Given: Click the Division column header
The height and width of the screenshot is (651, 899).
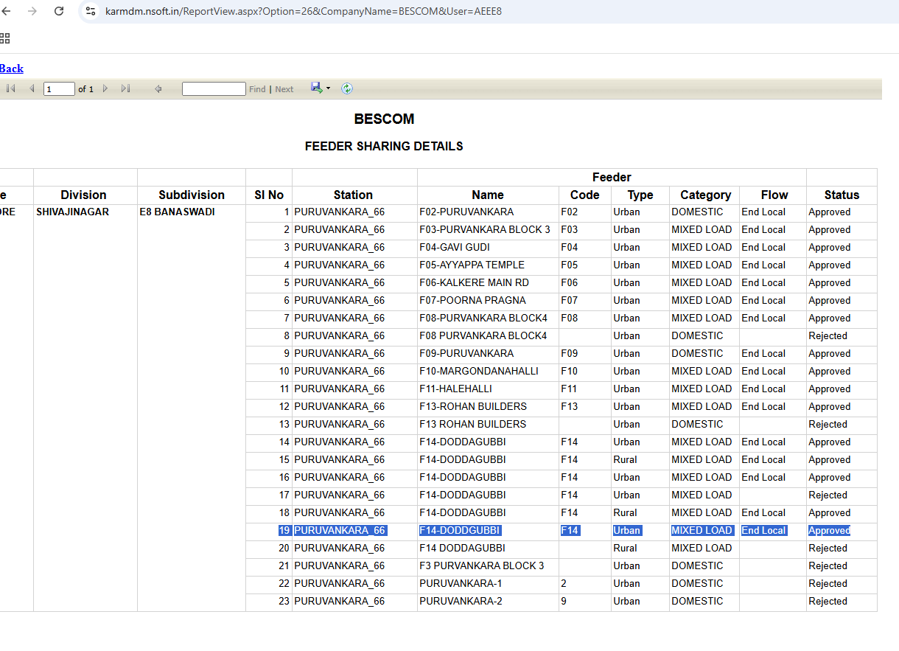Looking at the screenshot, I should point(84,195).
